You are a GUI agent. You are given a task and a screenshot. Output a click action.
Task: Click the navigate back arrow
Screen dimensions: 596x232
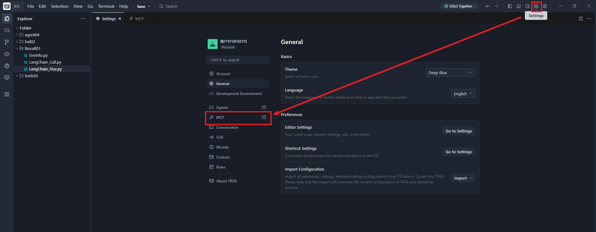488,6
